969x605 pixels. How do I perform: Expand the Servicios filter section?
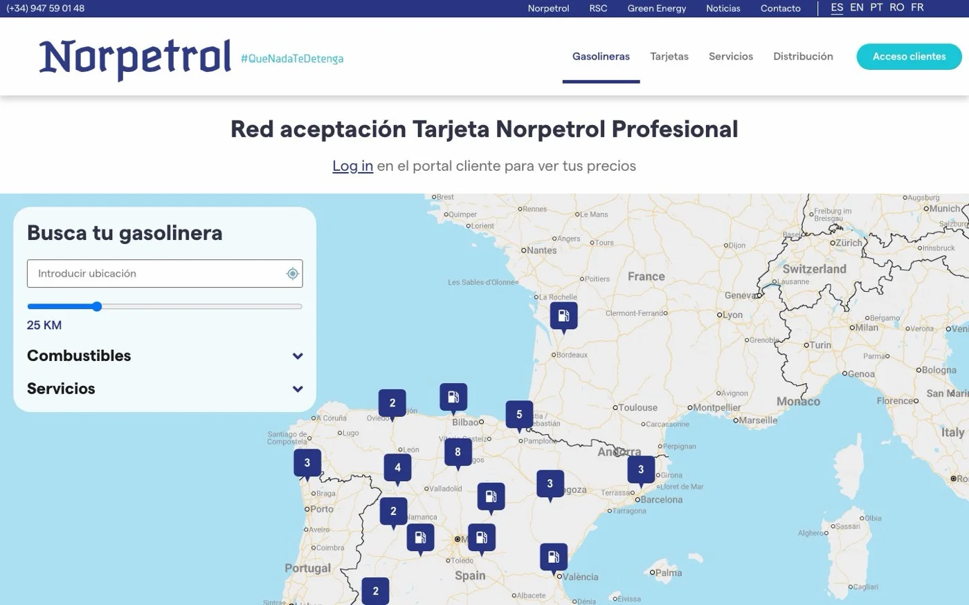click(165, 389)
